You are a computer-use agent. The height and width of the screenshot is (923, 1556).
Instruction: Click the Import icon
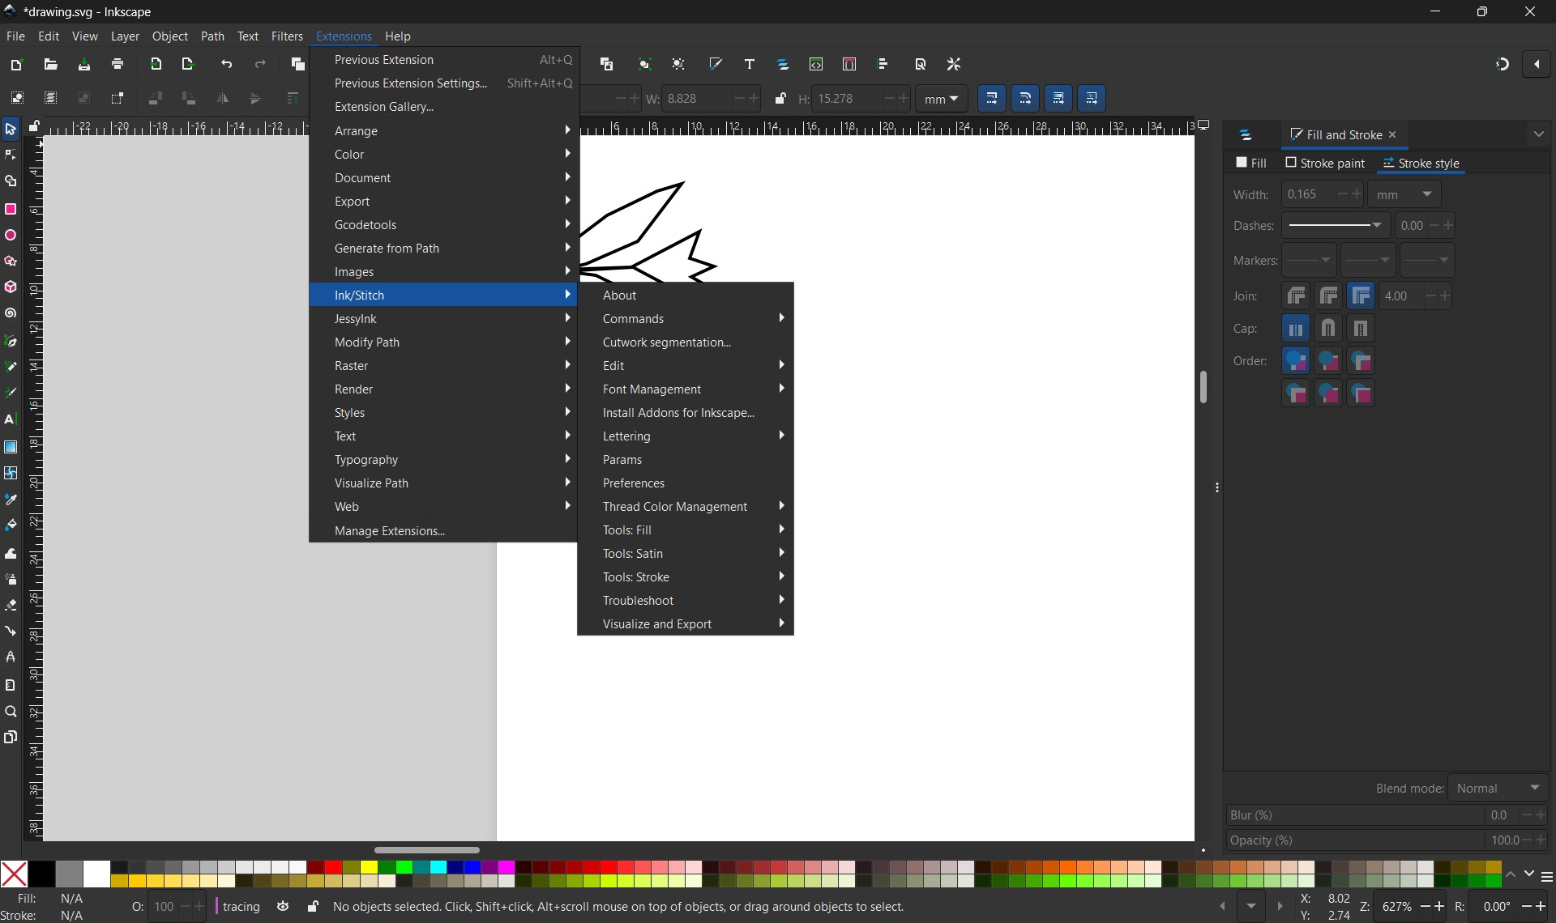156,64
